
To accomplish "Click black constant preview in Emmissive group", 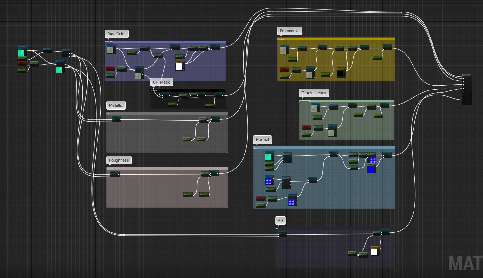I will 340,74.
